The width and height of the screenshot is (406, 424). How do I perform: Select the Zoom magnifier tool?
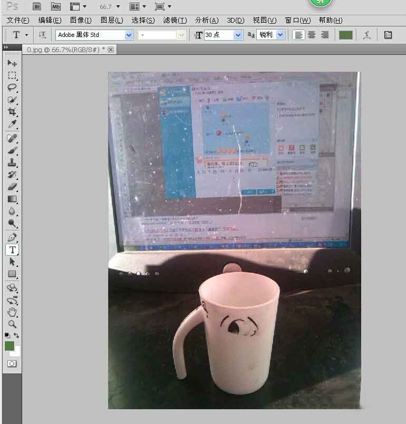click(x=12, y=324)
